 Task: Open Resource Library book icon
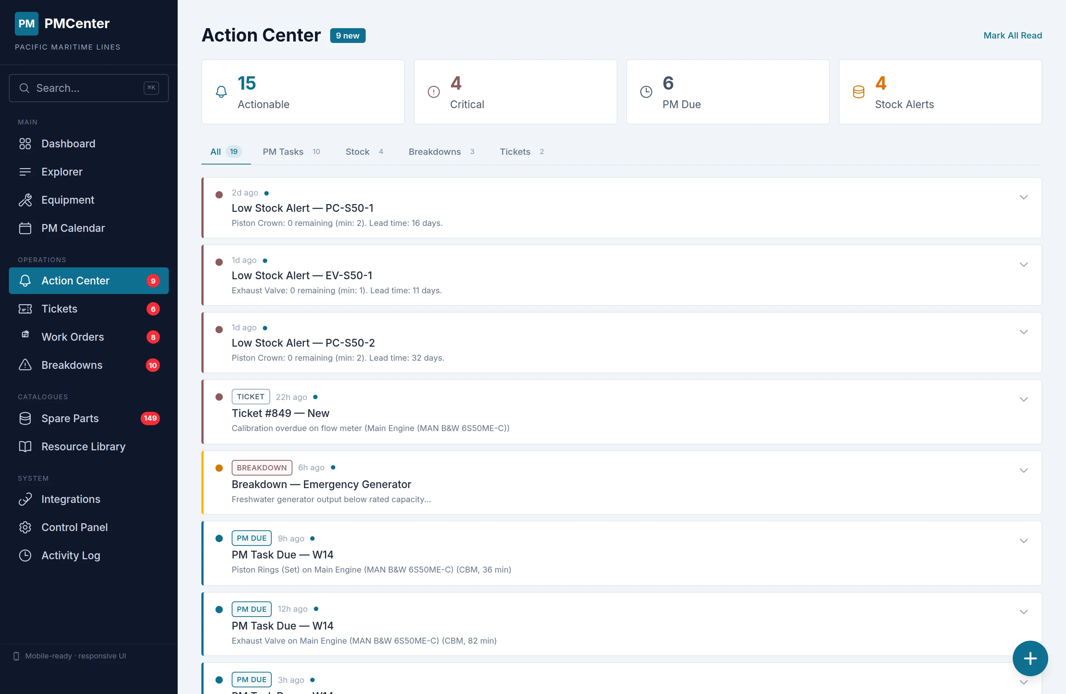point(25,447)
